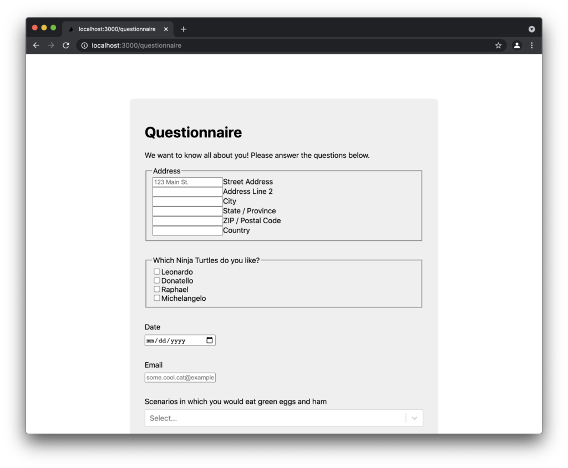Close the questionnaire browser tab
568x468 pixels.
[x=166, y=29]
